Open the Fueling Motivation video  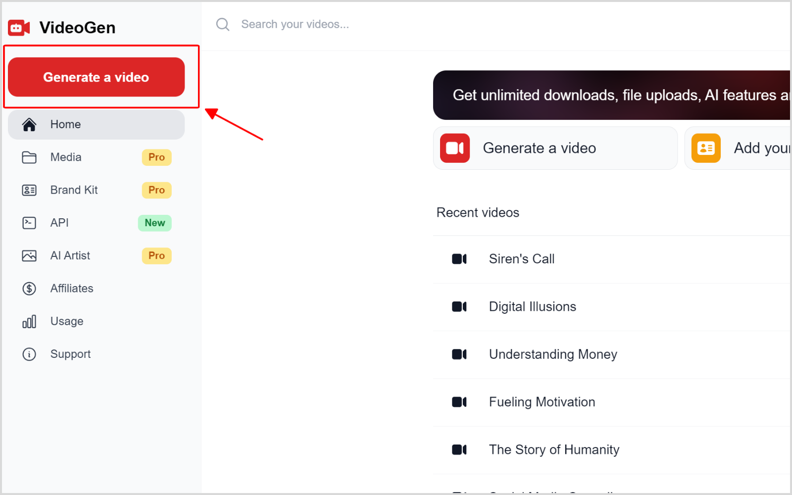(612, 402)
